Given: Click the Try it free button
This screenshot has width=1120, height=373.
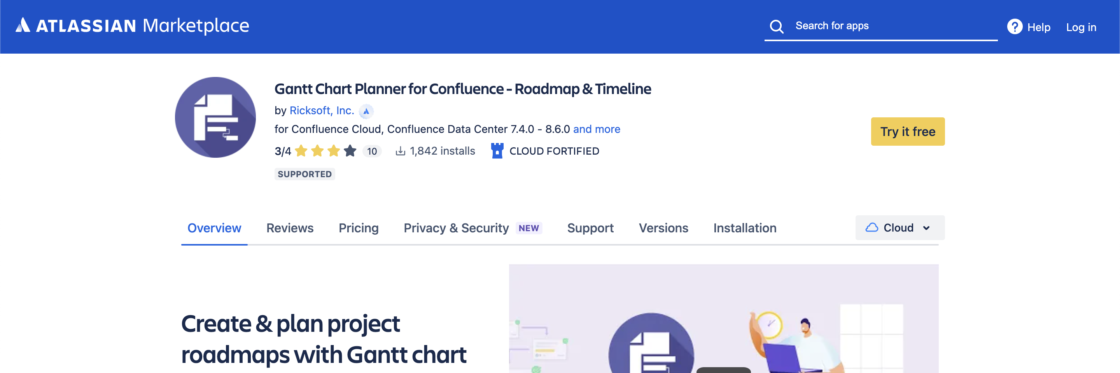Looking at the screenshot, I should (907, 132).
